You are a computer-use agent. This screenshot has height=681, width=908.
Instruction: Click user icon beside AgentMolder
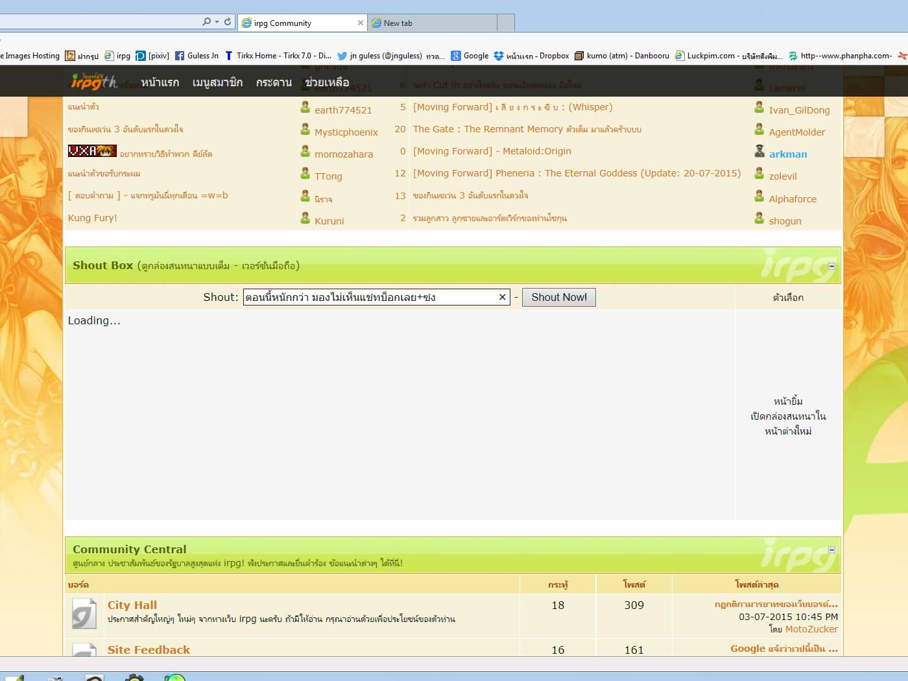click(x=759, y=129)
